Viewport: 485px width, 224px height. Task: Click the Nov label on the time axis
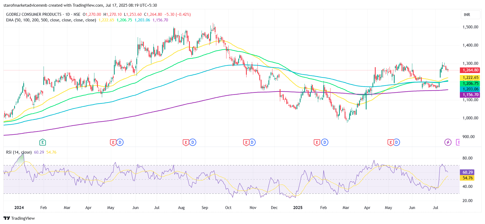253,208
